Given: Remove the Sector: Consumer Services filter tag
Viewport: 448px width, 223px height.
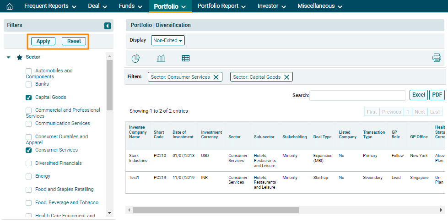Looking at the screenshot, I should point(216,77).
